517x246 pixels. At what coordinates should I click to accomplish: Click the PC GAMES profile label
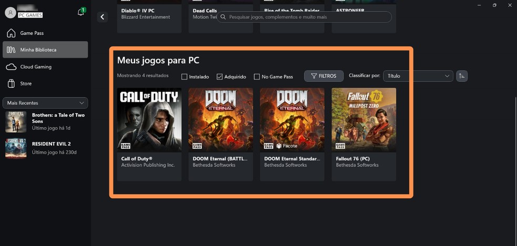click(x=30, y=15)
